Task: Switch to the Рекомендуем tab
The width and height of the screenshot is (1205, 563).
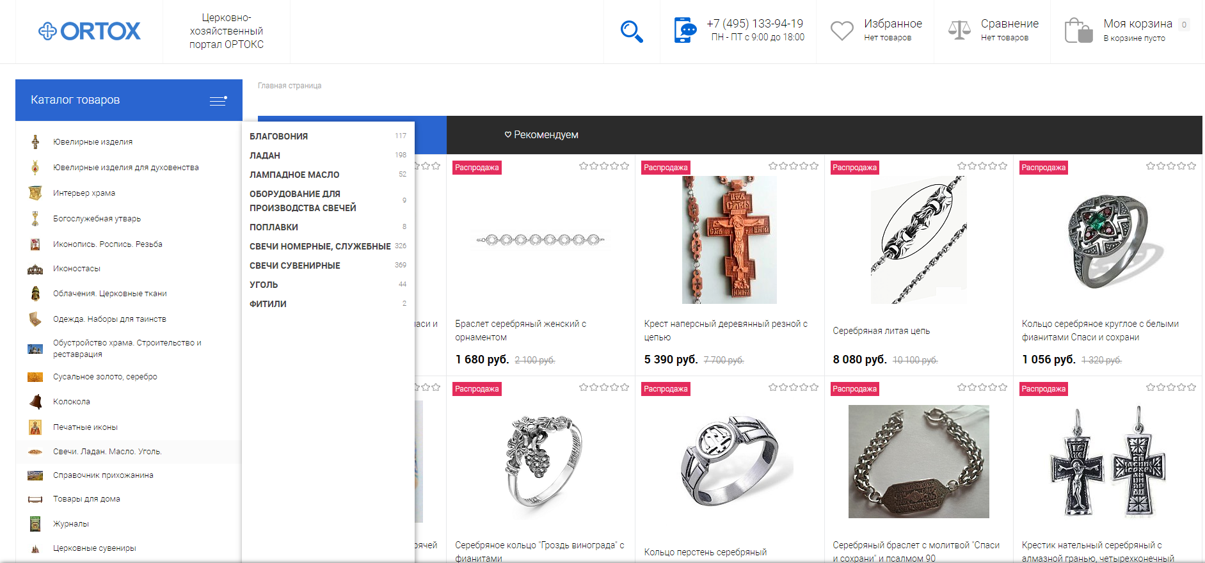Action: tap(541, 135)
